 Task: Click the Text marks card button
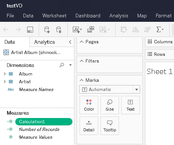pos(130,105)
